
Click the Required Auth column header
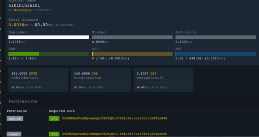(62, 111)
